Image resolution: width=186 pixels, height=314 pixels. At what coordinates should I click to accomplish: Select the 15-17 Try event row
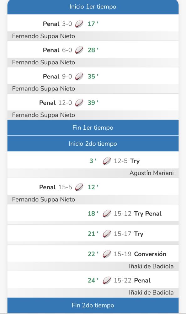point(93,233)
